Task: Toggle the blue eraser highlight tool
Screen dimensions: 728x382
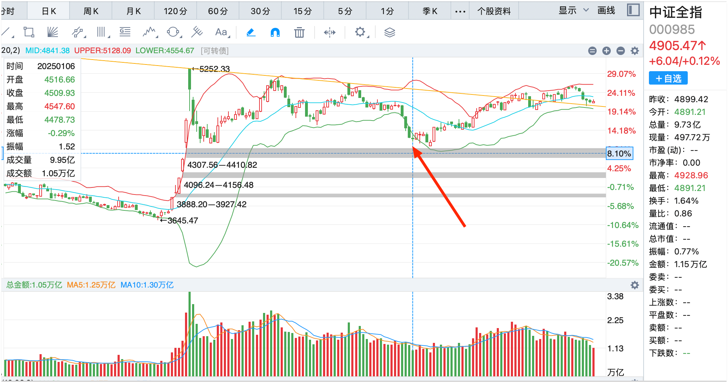Action: point(251,32)
